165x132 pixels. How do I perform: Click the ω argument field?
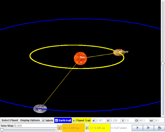coord(159,120)
